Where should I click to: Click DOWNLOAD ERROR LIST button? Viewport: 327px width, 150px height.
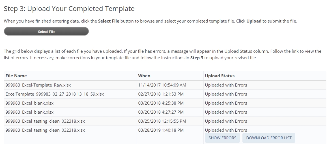(268, 138)
